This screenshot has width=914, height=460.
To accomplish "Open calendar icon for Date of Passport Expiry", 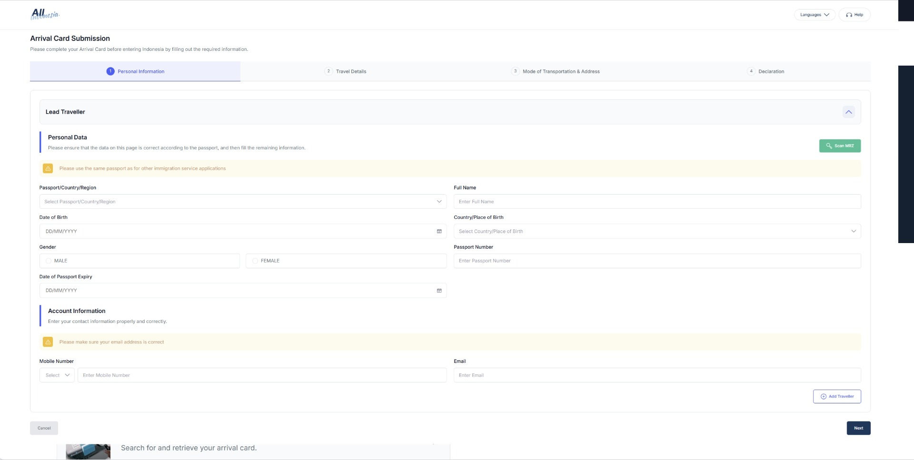I will [x=439, y=291].
